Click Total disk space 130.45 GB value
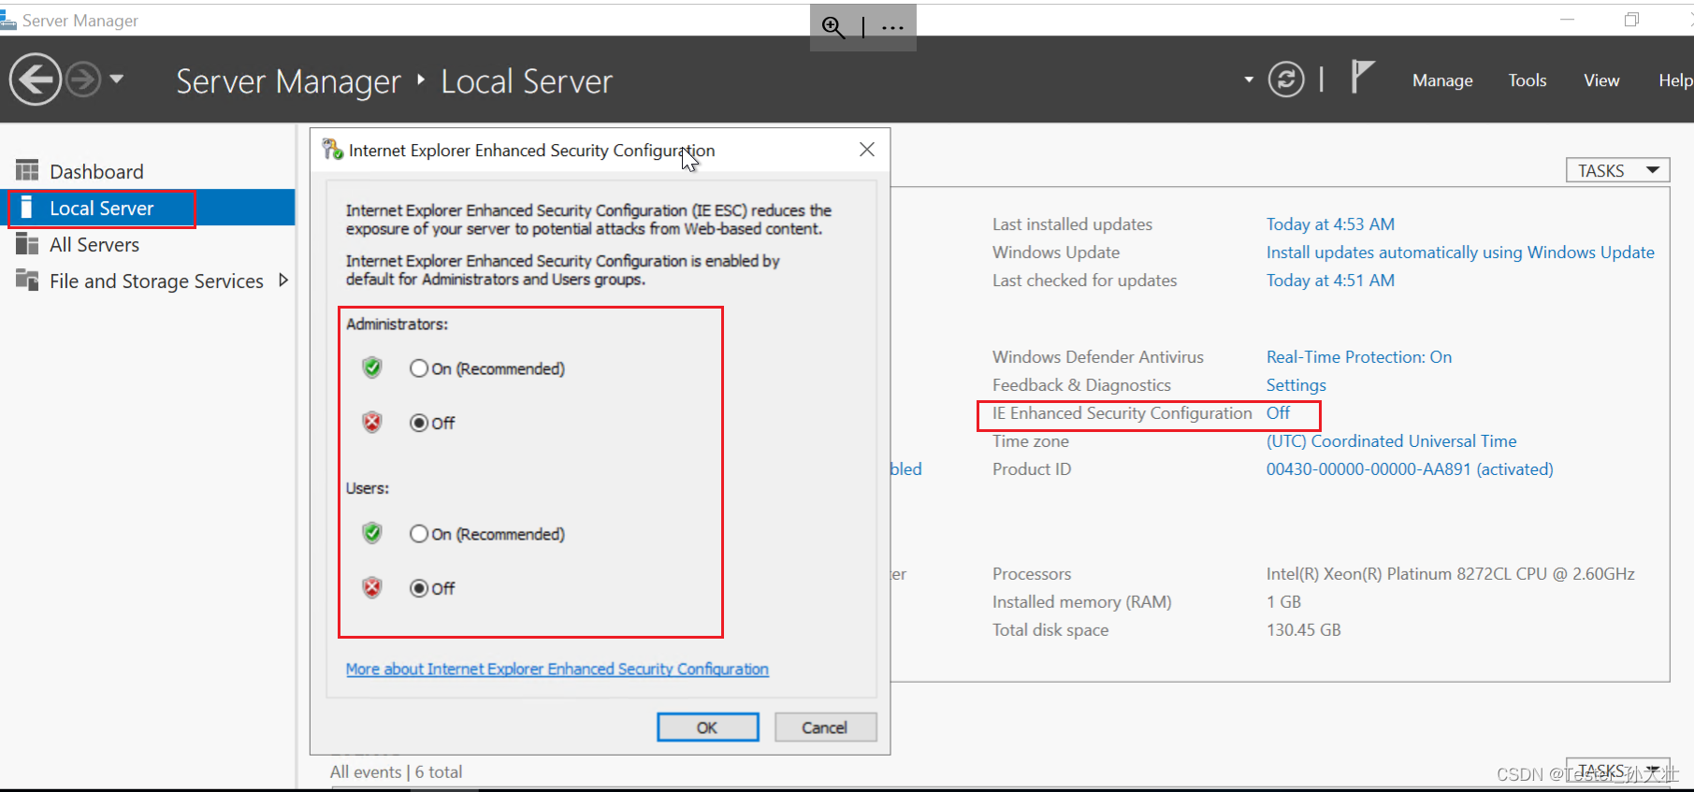1694x792 pixels. [1304, 630]
